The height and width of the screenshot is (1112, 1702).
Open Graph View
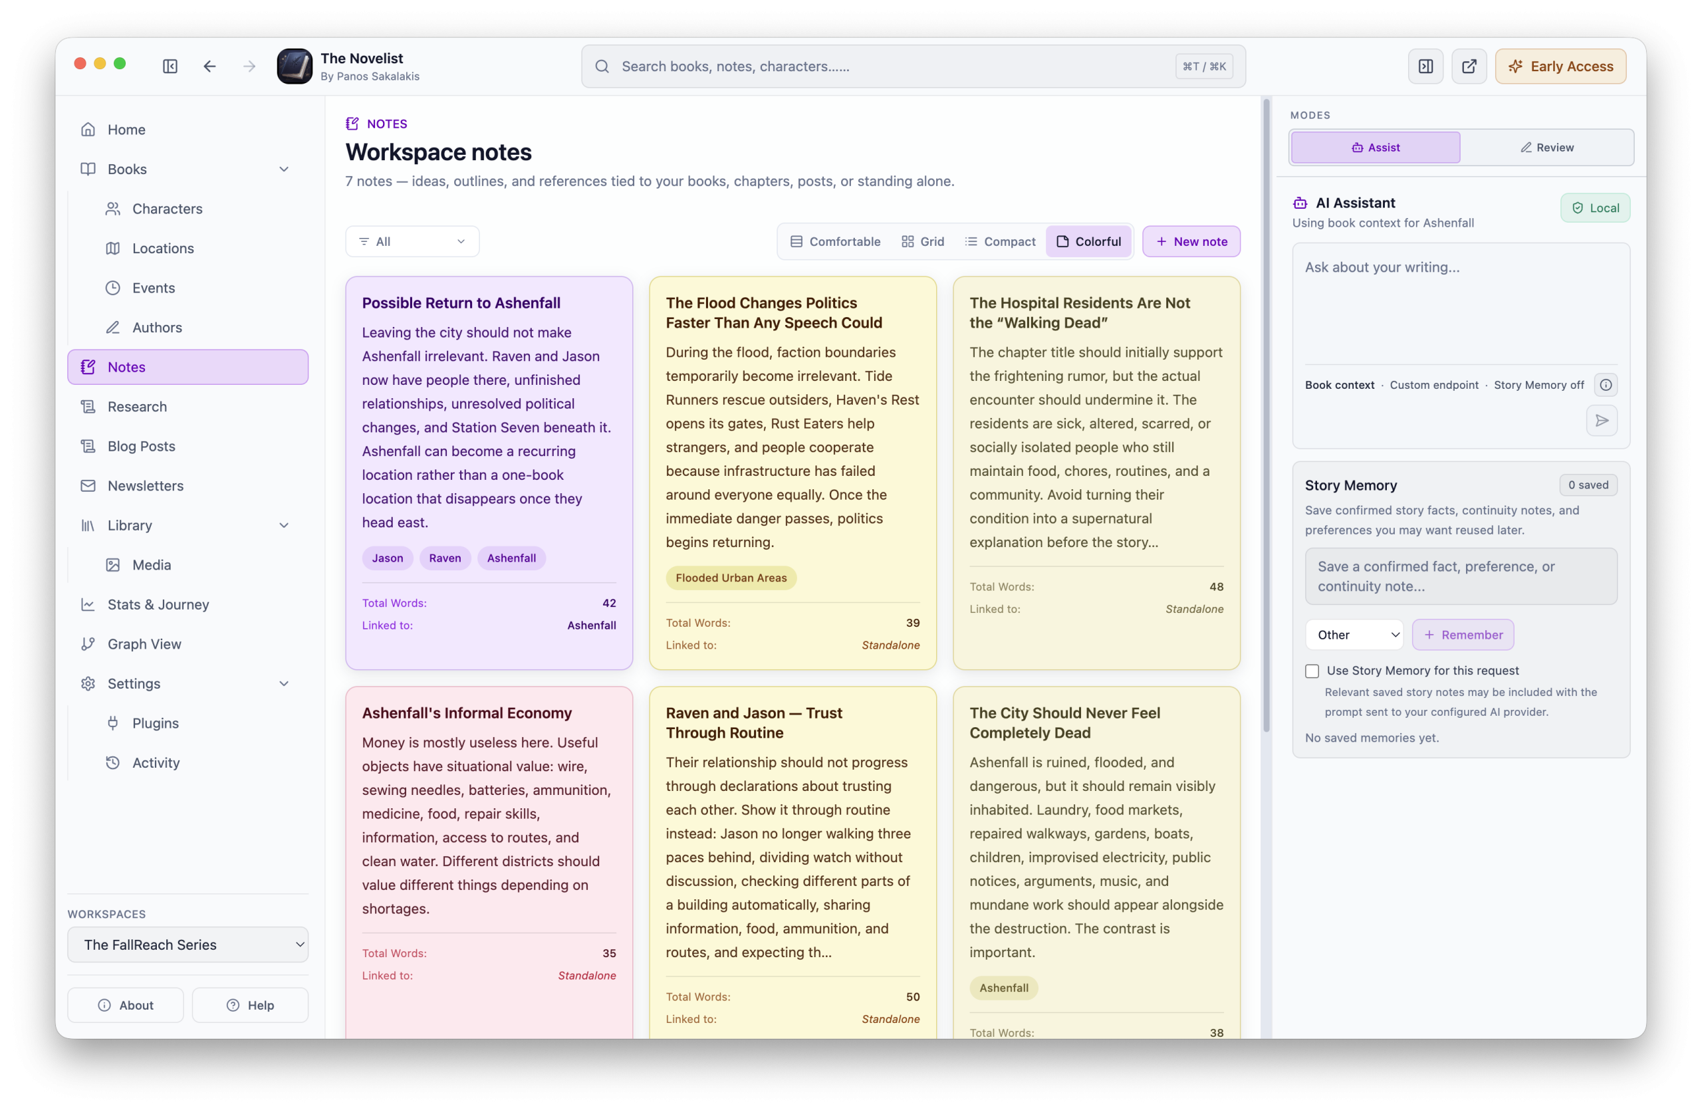188,643
